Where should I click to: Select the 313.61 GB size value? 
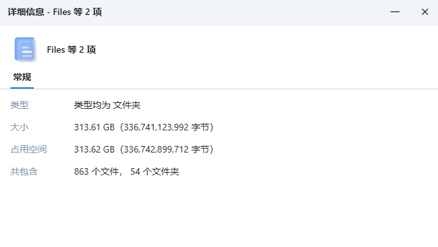[x=94, y=127]
